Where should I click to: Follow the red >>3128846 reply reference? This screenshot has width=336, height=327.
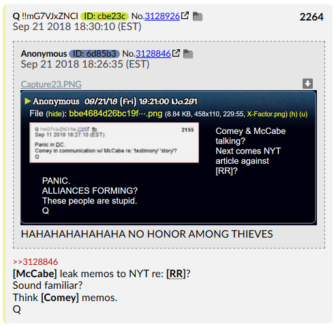(x=35, y=262)
